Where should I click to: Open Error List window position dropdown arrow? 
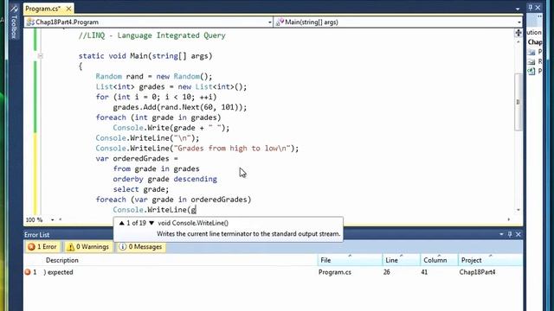[x=501, y=234]
